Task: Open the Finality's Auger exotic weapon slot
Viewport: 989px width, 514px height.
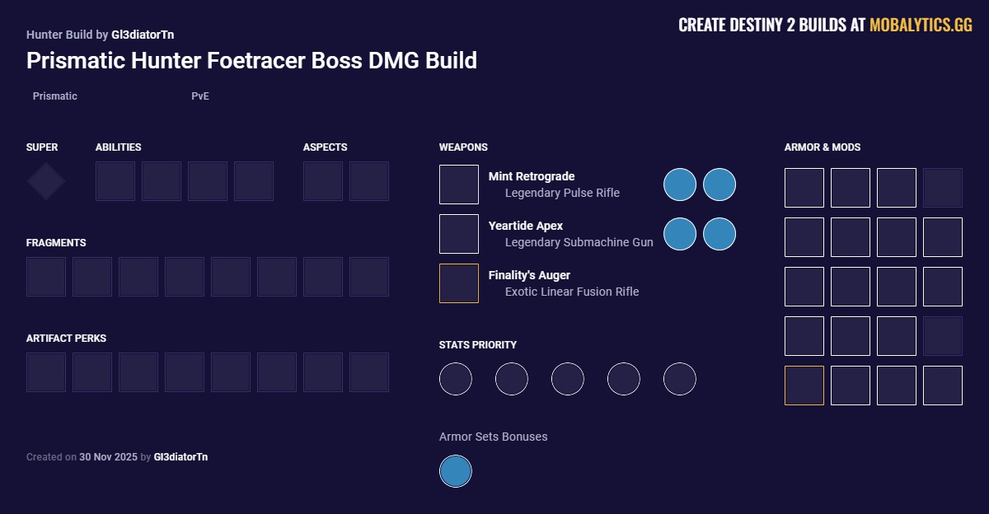Action: pyautogui.click(x=459, y=283)
